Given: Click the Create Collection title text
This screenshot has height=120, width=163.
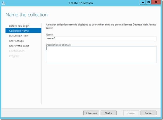Looking at the screenshot, I should coord(81,3).
